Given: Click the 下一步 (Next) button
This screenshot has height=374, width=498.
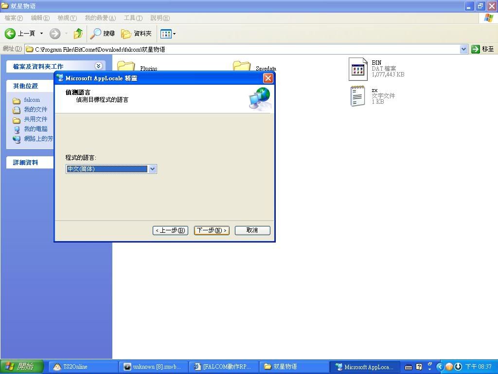Looking at the screenshot, I should (212, 230).
